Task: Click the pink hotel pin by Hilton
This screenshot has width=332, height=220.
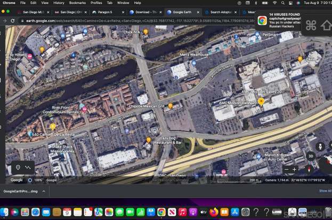Action: coord(30,56)
